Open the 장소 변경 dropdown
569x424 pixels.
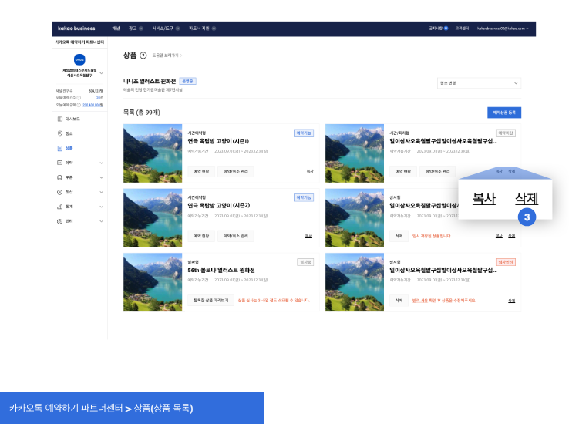(479, 83)
